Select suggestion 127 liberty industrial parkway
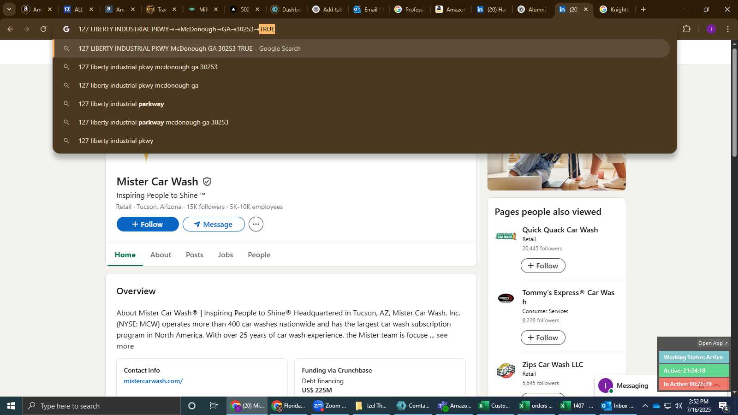Viewport: 738px width, 415px height. coord(361,104)
